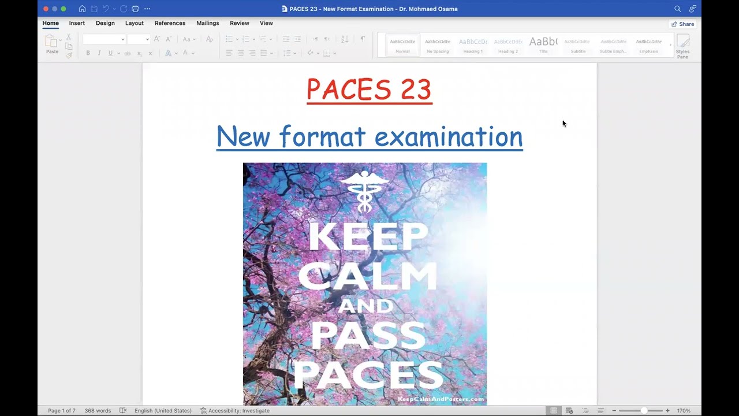Image resolution: width=739 pixels, height=416 pixels.
Task: Create a multilevel list
Action: click(263, 39)
